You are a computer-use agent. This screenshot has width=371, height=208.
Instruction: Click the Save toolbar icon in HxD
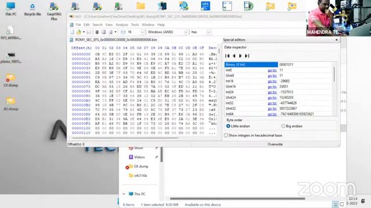(x=89, y=32)
